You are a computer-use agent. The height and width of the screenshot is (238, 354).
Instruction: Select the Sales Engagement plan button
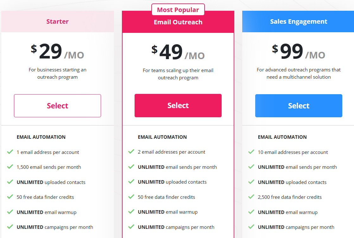click(x=299, y=106)
